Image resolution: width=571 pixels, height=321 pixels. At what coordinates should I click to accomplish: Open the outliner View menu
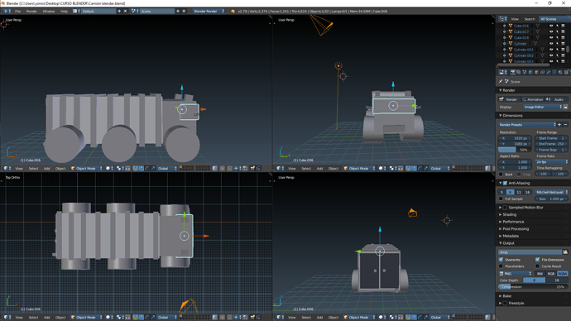tap(515, 19)
